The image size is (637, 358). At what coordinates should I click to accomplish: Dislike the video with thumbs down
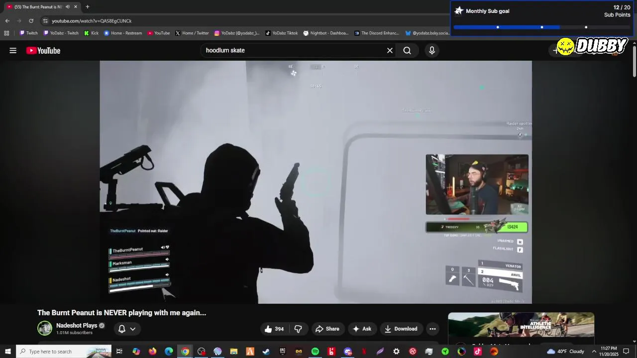(x=298, y=329)
